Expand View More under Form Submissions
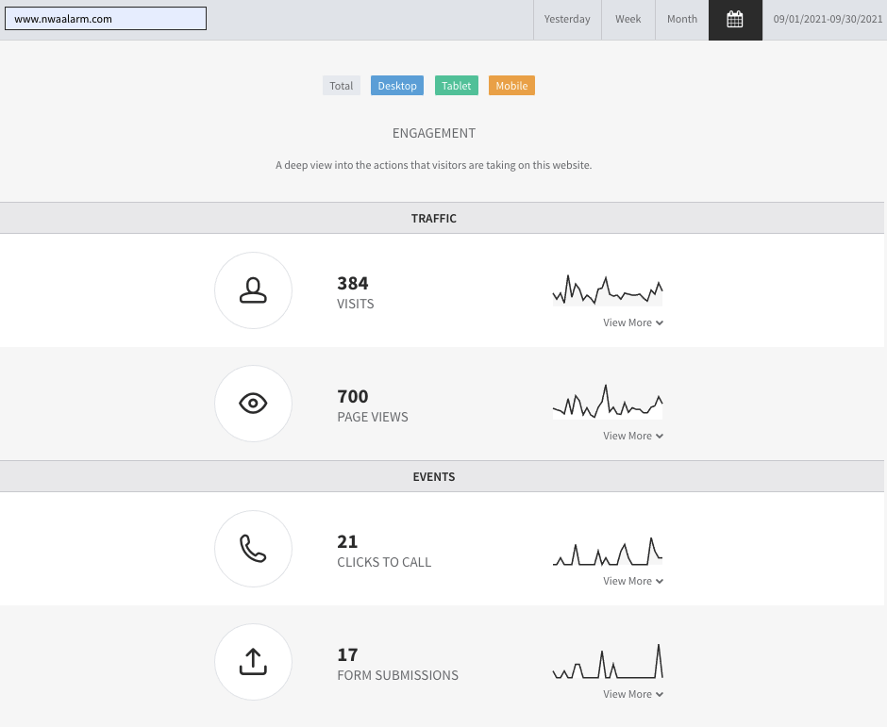This screenshot has height=727, width=887. (633, 694)
